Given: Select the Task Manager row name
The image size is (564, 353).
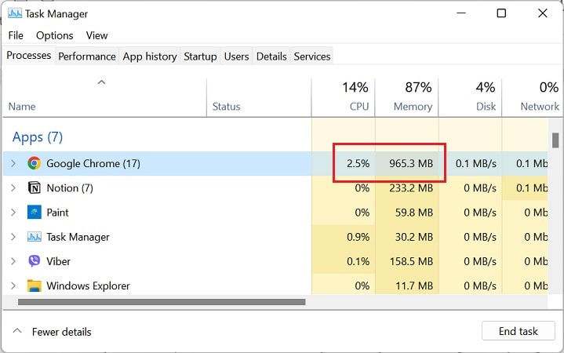Looking at the screenshot, I should click(x=78, y=237).
